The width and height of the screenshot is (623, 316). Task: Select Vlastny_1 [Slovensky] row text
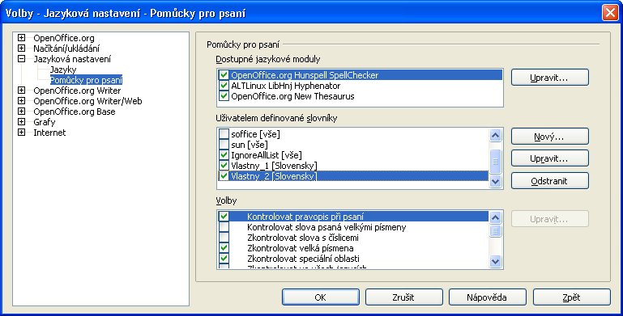coord(274,166)
